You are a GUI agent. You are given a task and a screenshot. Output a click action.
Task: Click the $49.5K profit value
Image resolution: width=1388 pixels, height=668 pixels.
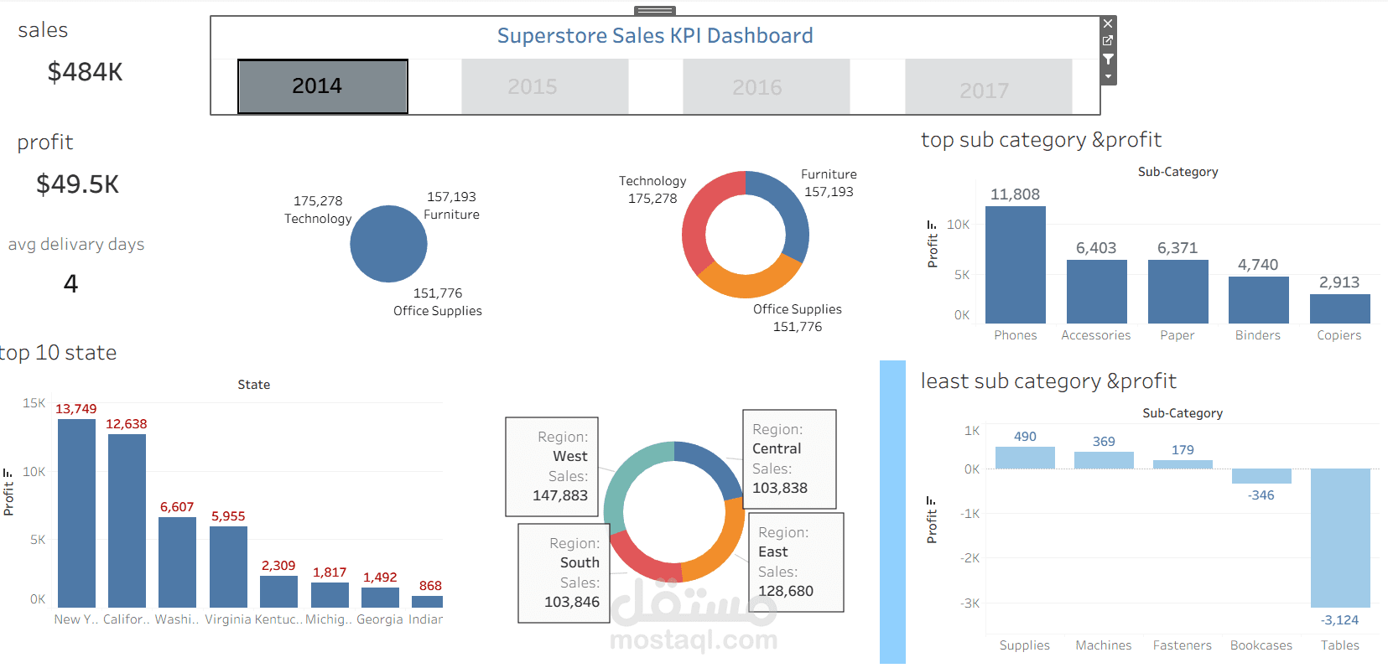[77, 184]
